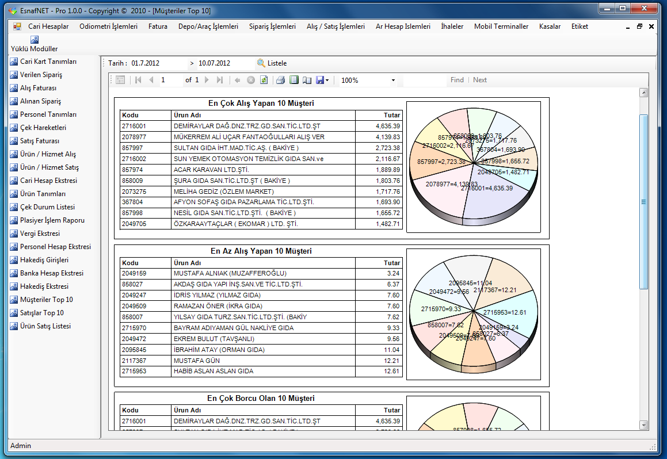Screen dimensions: 667x459
Task: Click the MELİHA GEDİZ (ÖZLEM MARKET) row
Action: [261, 192]
